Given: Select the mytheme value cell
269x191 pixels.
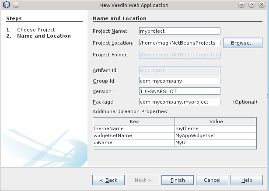Looking at the screenshot, I should [216, 128].
